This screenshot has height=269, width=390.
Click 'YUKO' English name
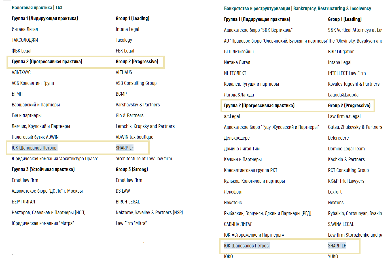click(x=333, y=257)
